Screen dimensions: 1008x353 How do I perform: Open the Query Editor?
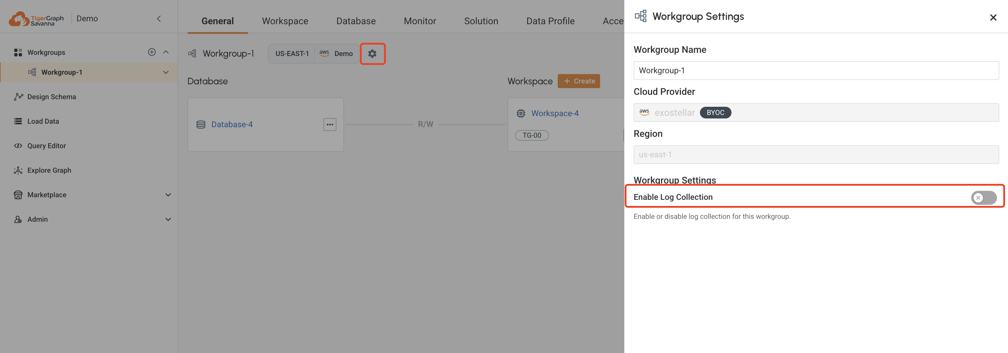click(x=46, y=145)
